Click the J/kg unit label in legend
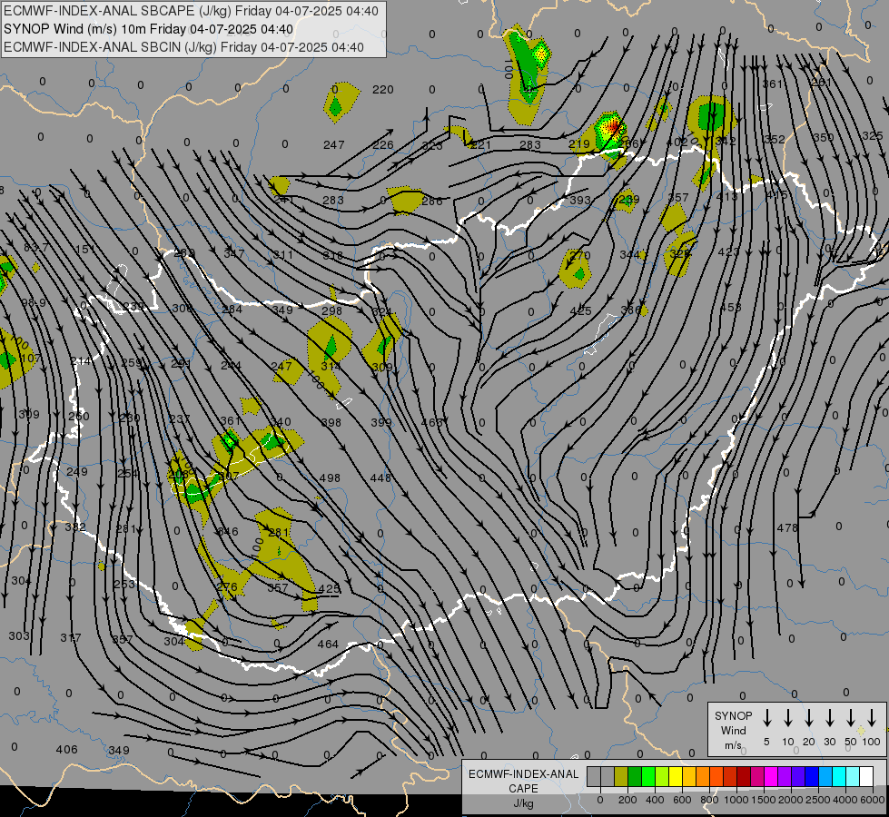The height and width of the screenshot is (817, 889). pos(523,803)
